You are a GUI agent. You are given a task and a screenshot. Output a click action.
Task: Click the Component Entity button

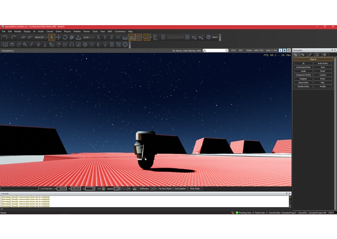[303, 75]
